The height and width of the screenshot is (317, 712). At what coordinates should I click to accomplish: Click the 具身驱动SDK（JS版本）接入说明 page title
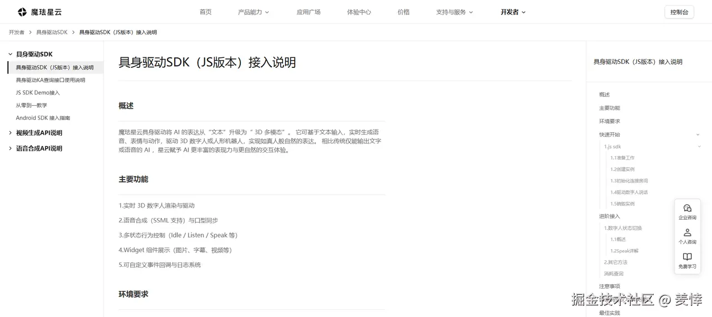pos(207,62)
